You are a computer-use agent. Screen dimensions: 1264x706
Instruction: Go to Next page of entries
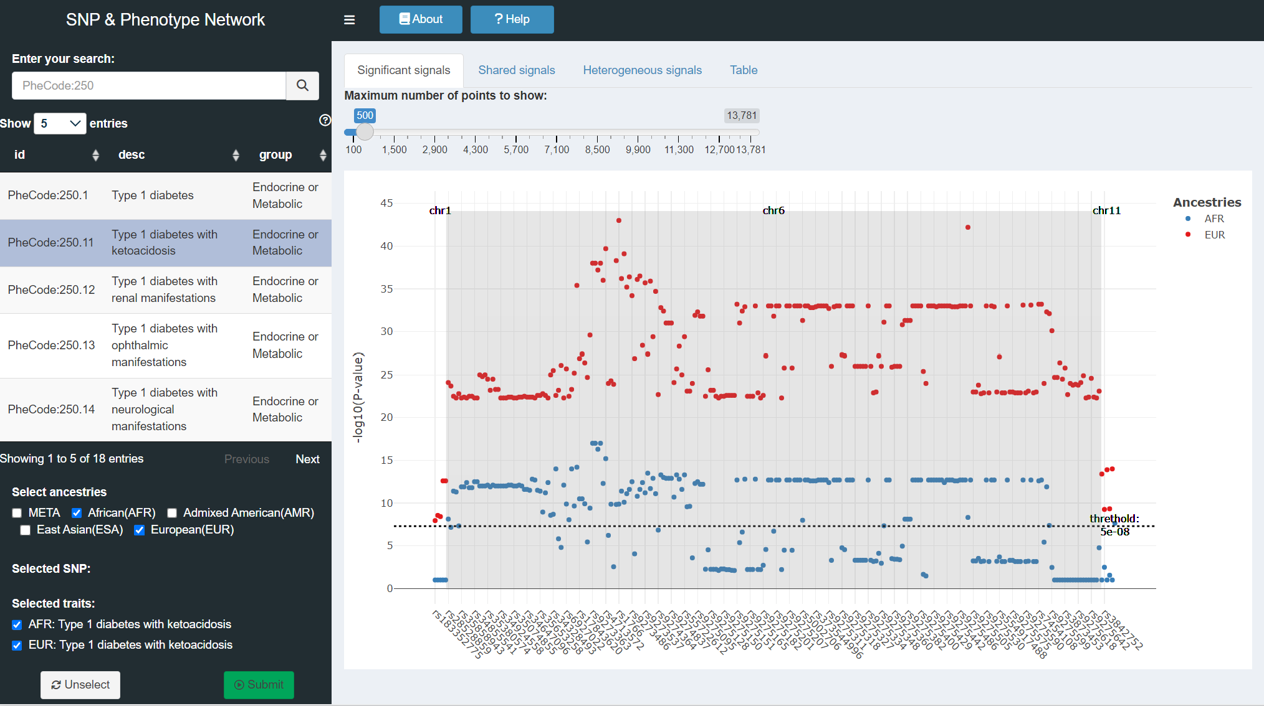tap(307, 459)
